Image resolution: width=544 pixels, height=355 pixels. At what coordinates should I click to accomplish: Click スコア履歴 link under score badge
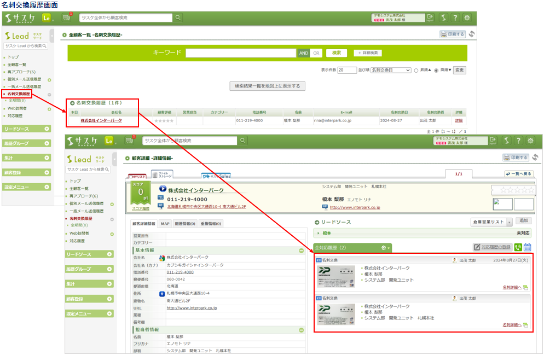pyautogui.click(x=141, y=208)
